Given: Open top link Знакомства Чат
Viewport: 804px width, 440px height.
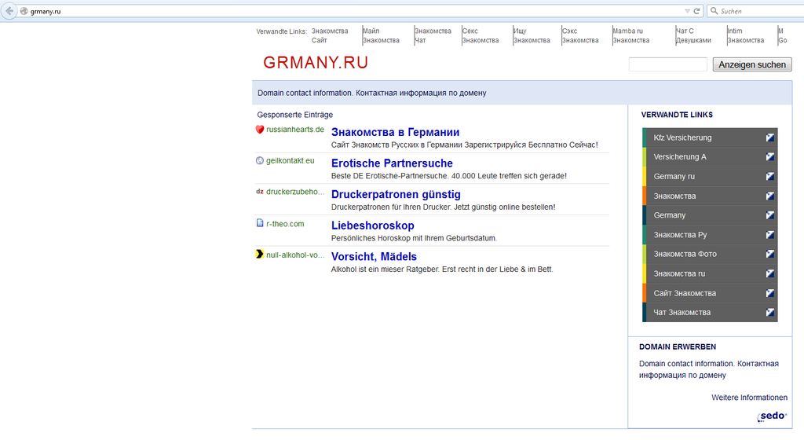Looking at the screenshot, I should point(433,35).
